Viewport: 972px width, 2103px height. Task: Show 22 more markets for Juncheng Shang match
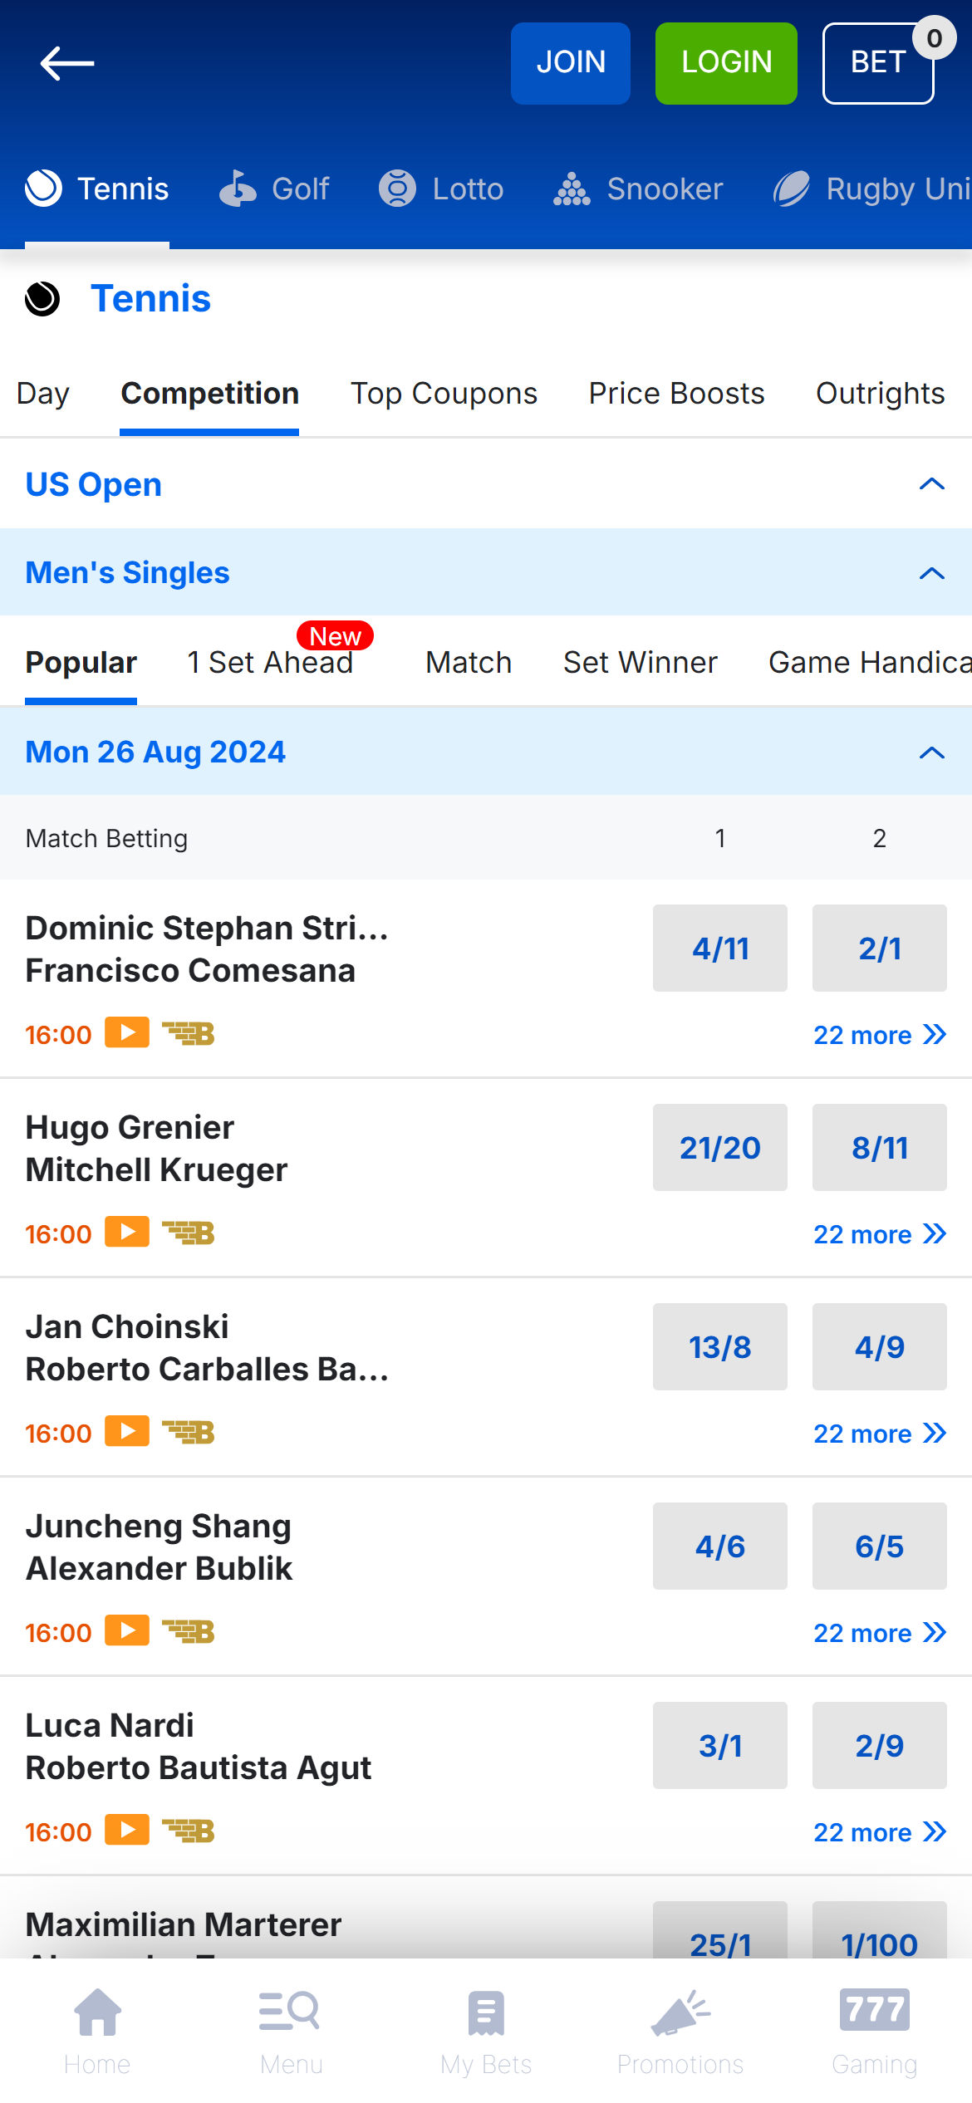click(881, 1632)
